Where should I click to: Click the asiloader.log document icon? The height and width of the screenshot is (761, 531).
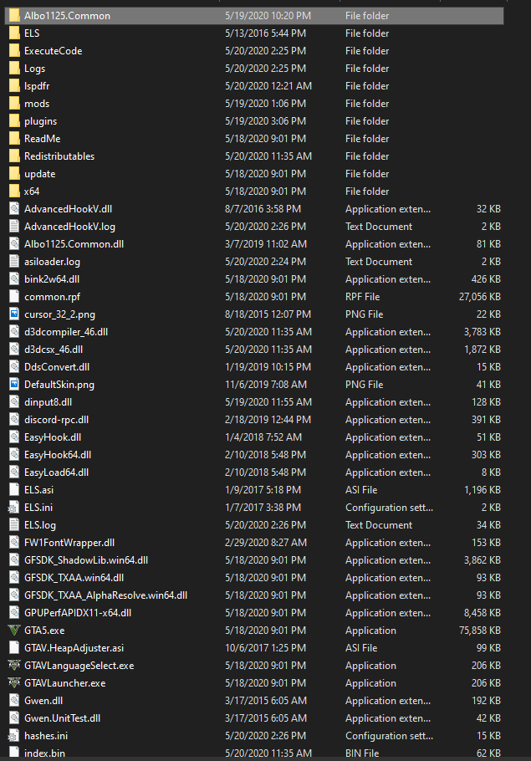[x=14, y=262]
